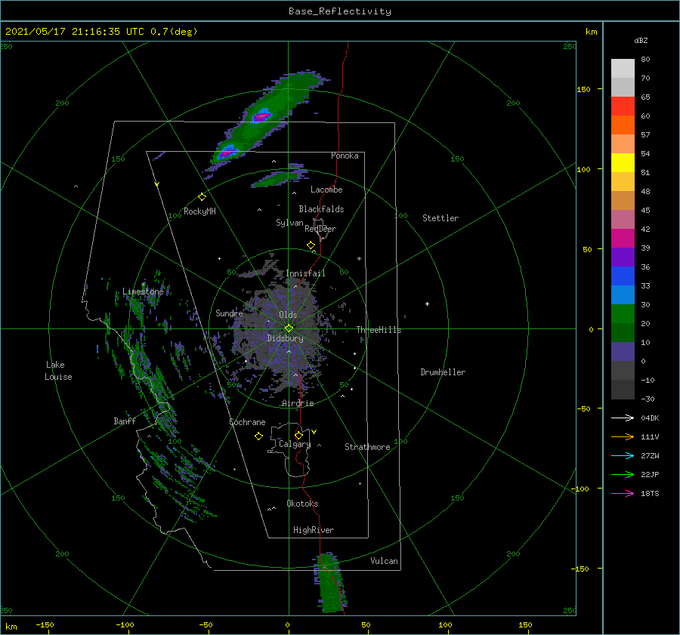The image size is (680, 635).
Task: Pick the red 60–65 dBZ swatch
Action: (623, 106)
